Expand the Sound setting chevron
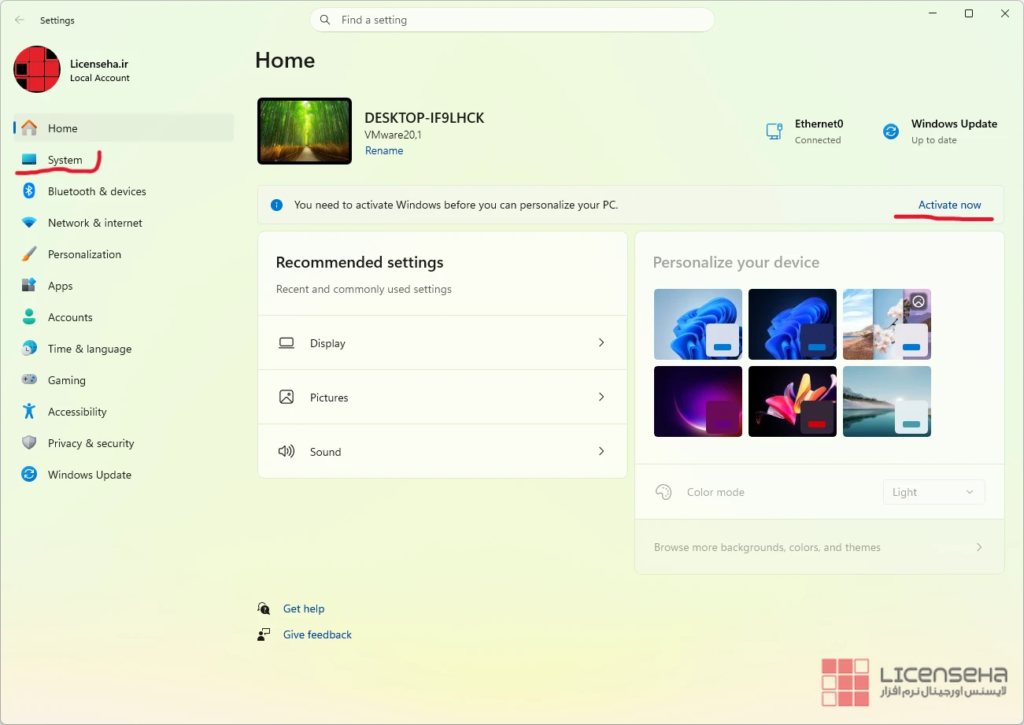1024x725 pixels. (x=601, y=452)
